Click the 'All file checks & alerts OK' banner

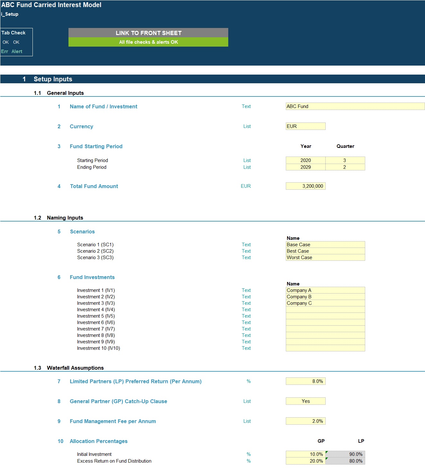tap(148, 42)
